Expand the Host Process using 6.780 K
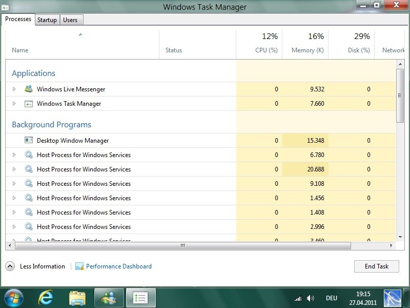 click(x=14, y=155)
